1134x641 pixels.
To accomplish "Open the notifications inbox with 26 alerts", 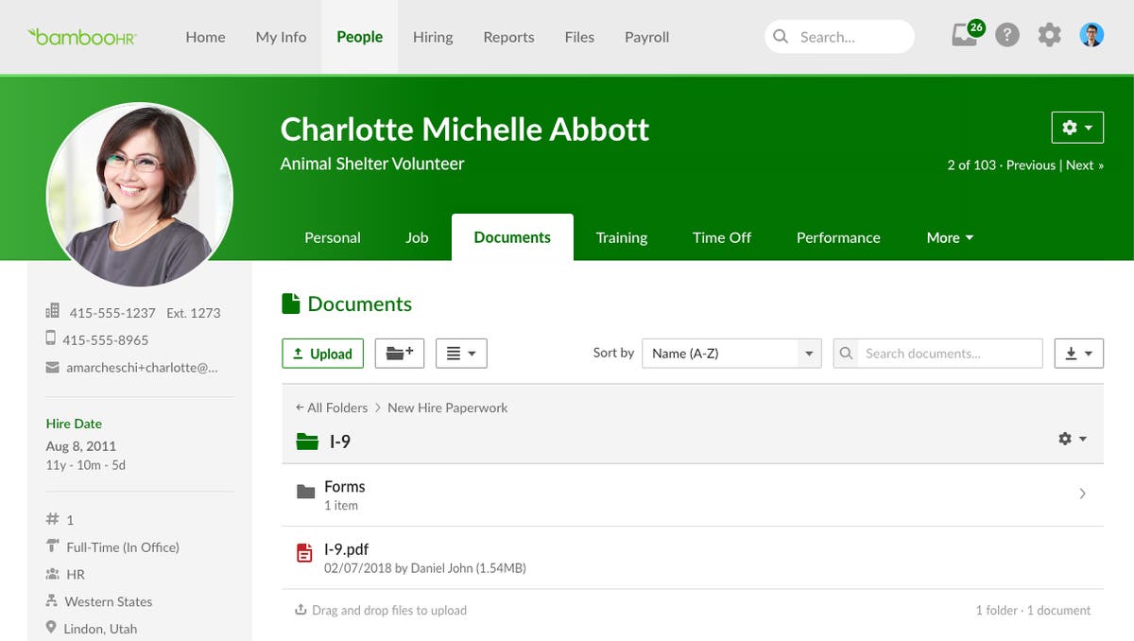I will 962,36.
